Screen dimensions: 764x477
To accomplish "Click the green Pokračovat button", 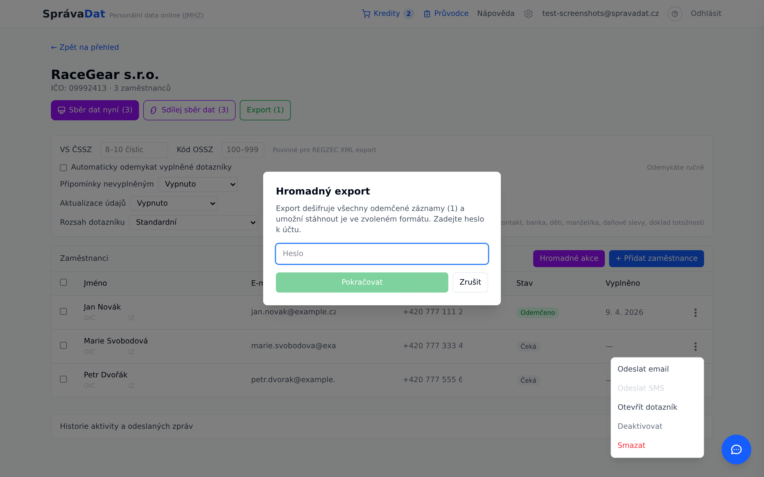I will tap(362, 282).
